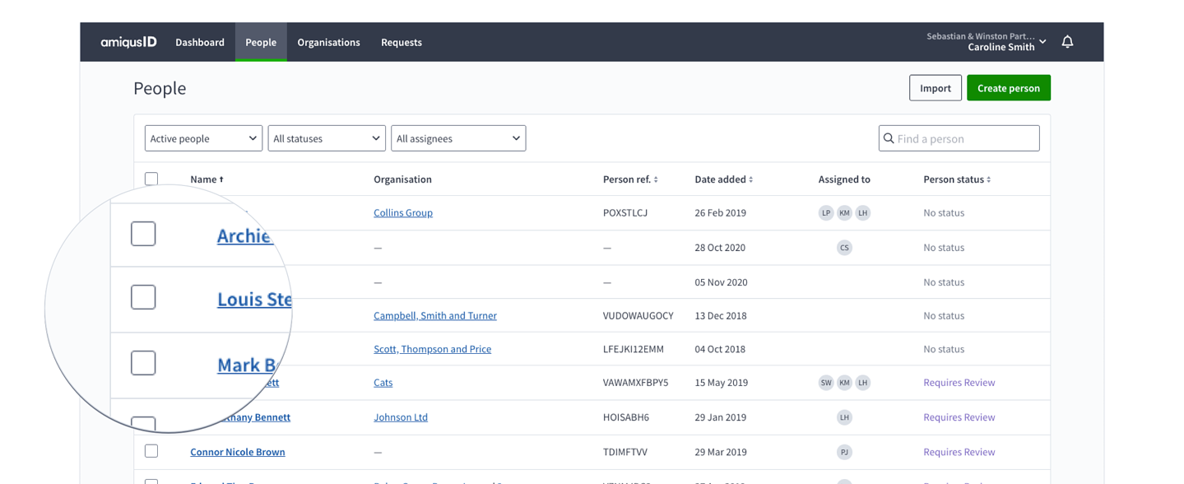This screenshot has height=484, width=1184.
Task: Open the notifications bell icon
Action: [x=1067, y=42]
